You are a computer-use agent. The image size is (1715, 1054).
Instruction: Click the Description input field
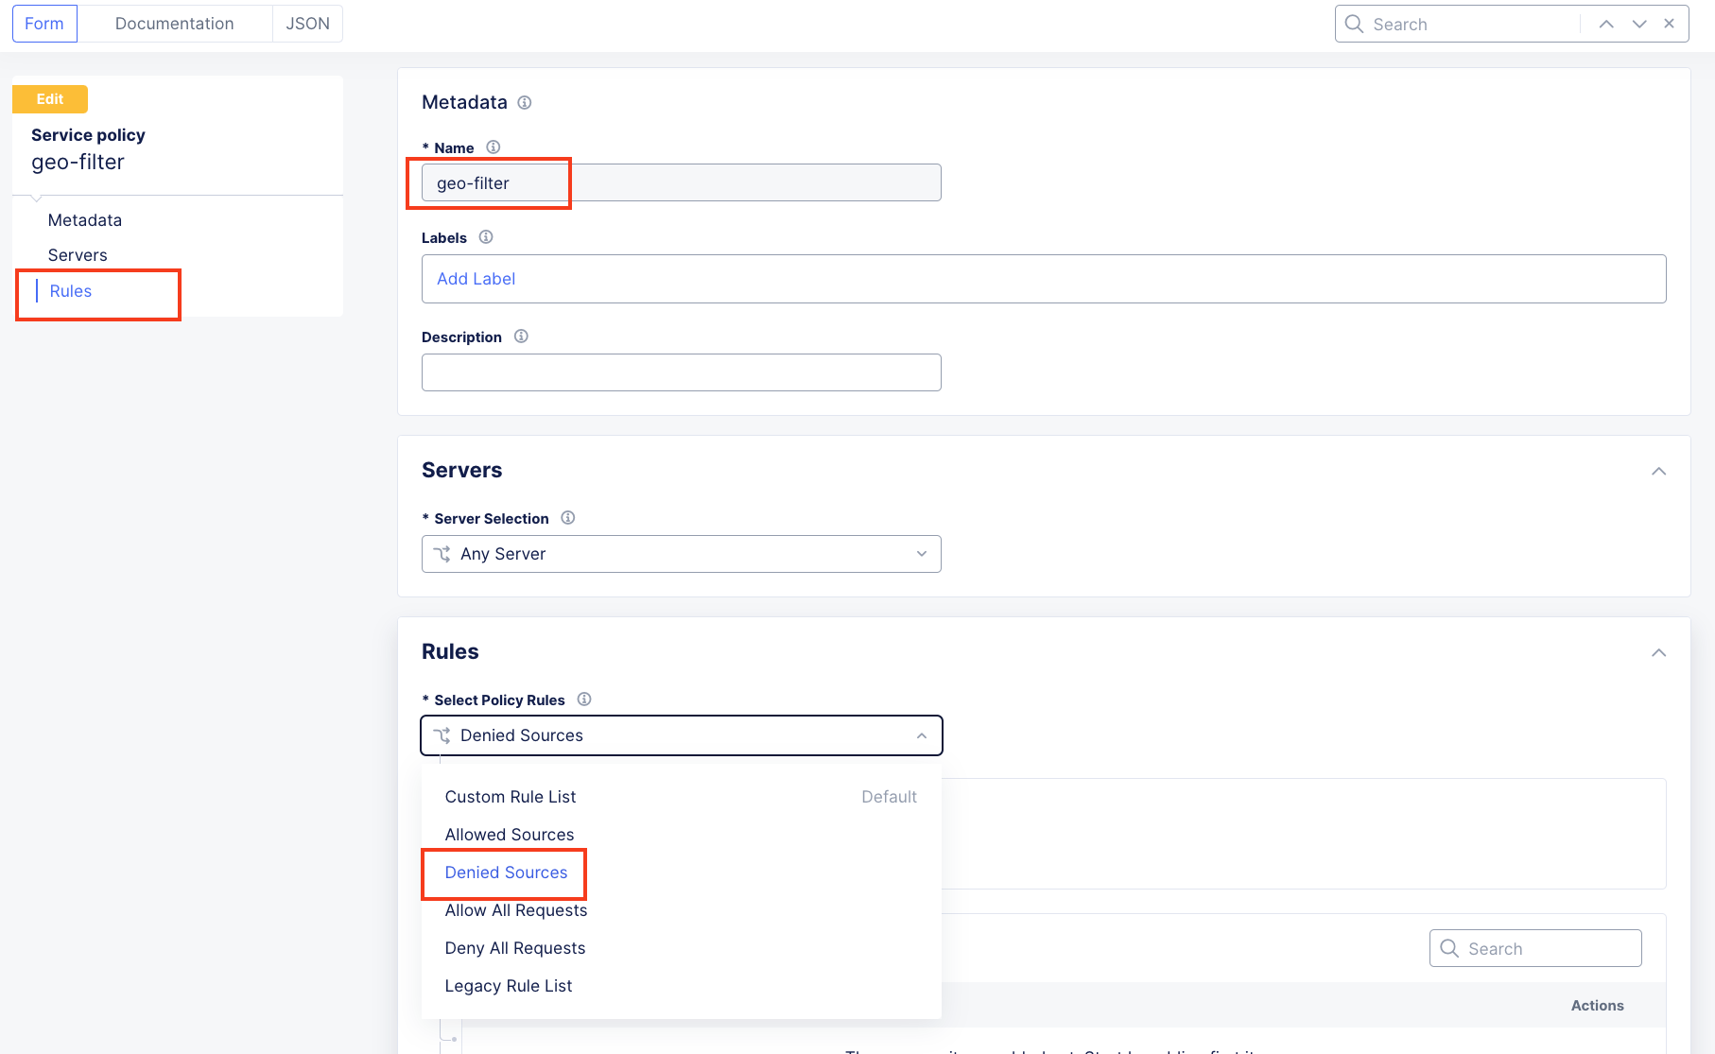pos(682,372)
